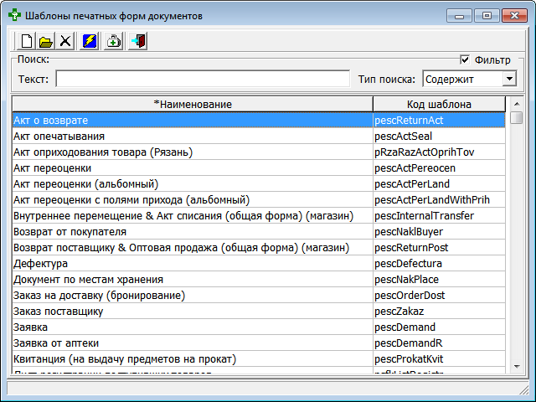The width and height of the screenshot is (536, 402).
Task: Click the delete X toolbar icon
Action: [x=66, y=41]
